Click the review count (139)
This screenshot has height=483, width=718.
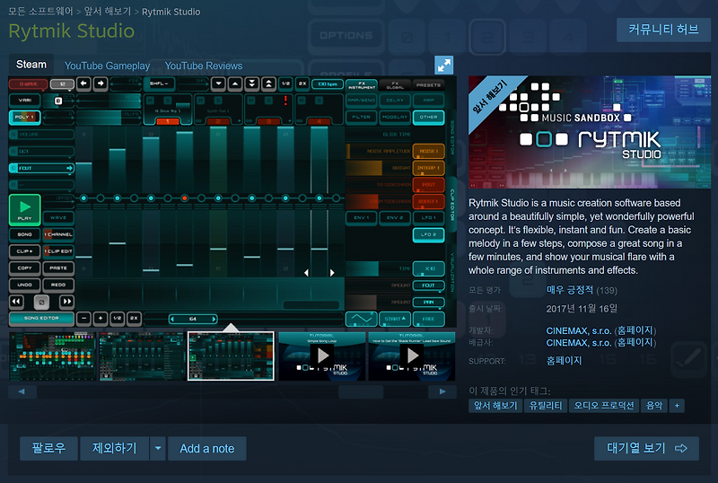pyautogui.click(x=607, y=291)
